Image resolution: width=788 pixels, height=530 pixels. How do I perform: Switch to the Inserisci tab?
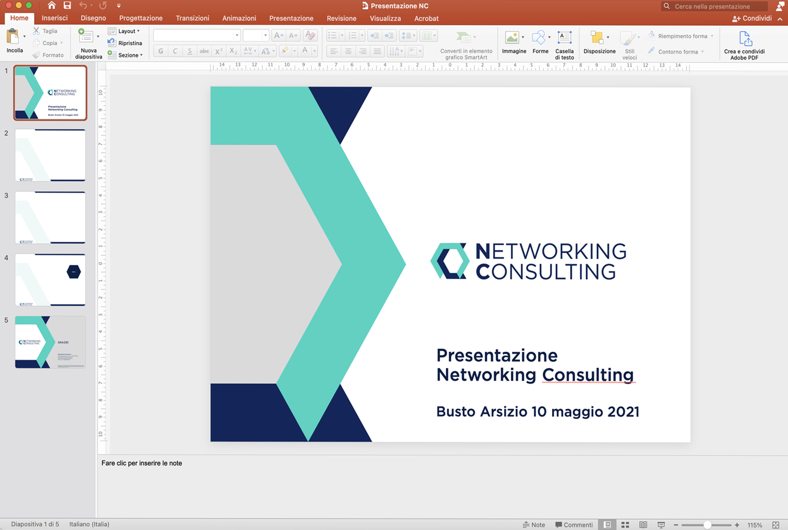tap(54, 18)
